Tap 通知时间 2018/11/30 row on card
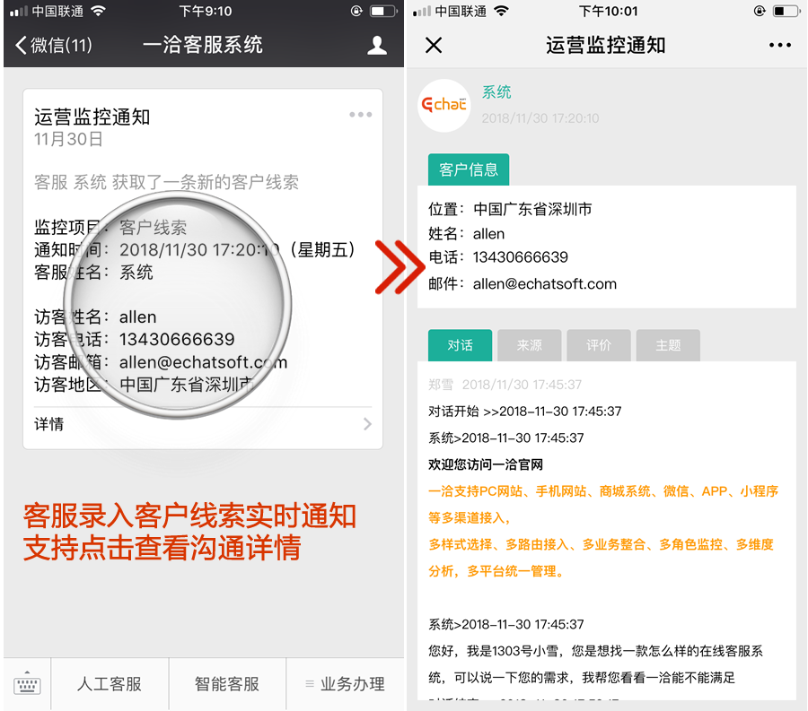The height and width of the screenshot is (711, 808). pyautogui.click(x=195, y=250)
